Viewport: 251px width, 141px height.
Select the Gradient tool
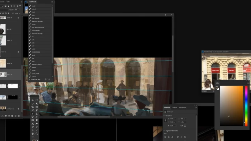tap(33, 120)
